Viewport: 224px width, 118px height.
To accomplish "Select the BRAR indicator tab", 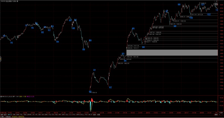I will pyautogui.click(x=29, y=114).
